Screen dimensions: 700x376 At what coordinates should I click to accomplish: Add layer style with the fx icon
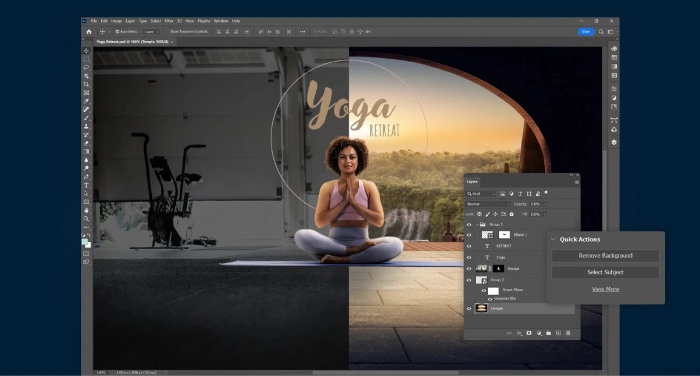[x=519, y=333]
